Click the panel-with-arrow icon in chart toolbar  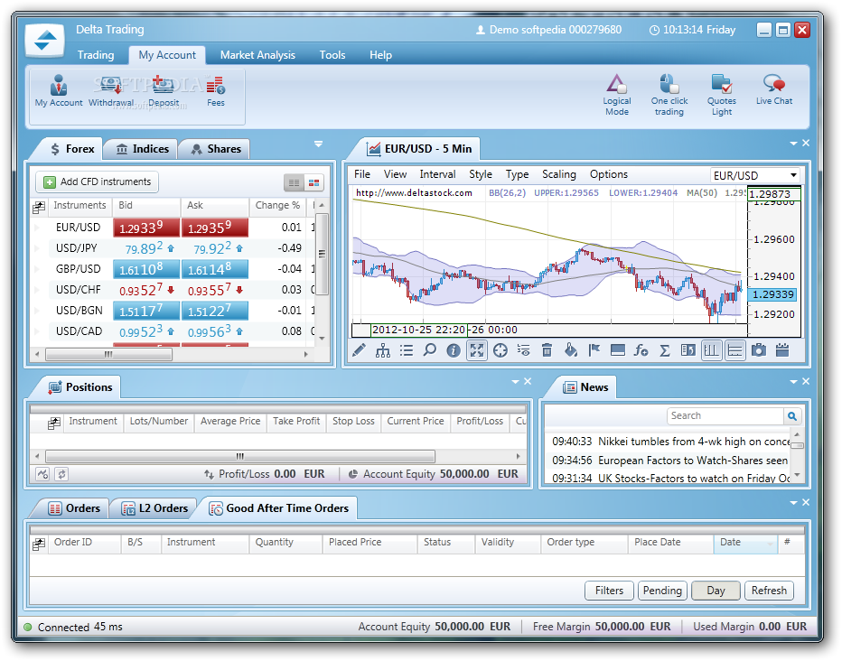[x=688, y=350]
